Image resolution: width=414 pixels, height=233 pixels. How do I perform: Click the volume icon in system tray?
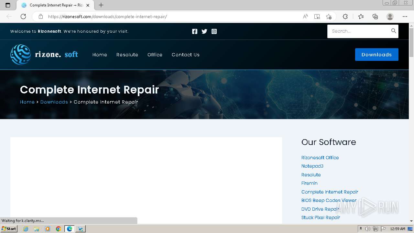click(368, 229)
